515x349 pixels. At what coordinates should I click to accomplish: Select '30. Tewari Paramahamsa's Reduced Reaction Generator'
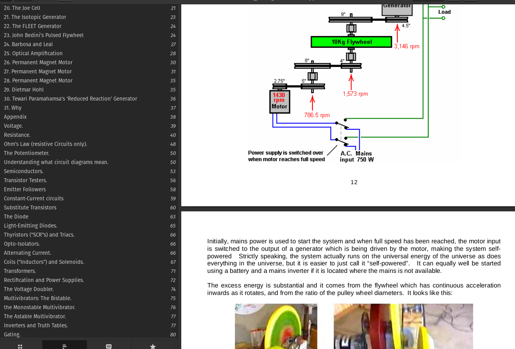pos(71,99)
